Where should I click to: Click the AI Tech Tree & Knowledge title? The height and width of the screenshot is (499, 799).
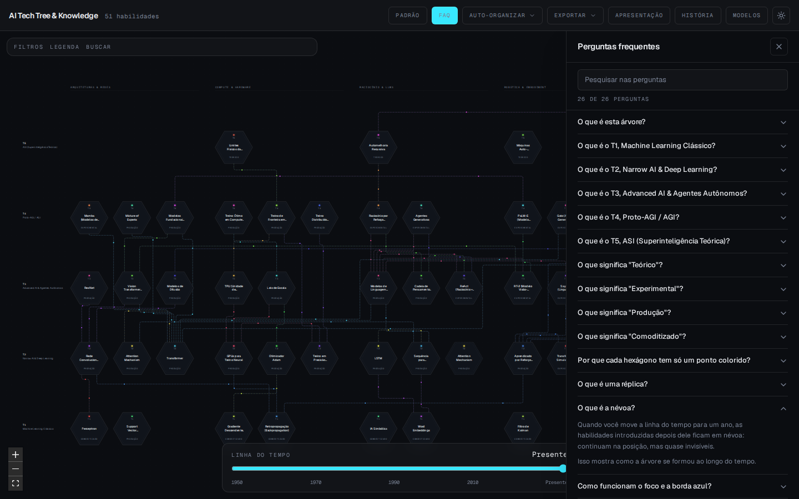(53, 16)
